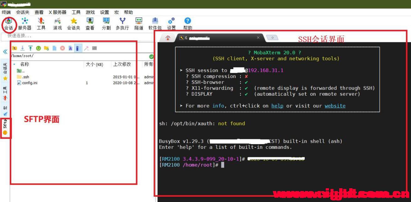Go to the home tab
The width and height of the screenshot is (411, 202).
(168, 38)
